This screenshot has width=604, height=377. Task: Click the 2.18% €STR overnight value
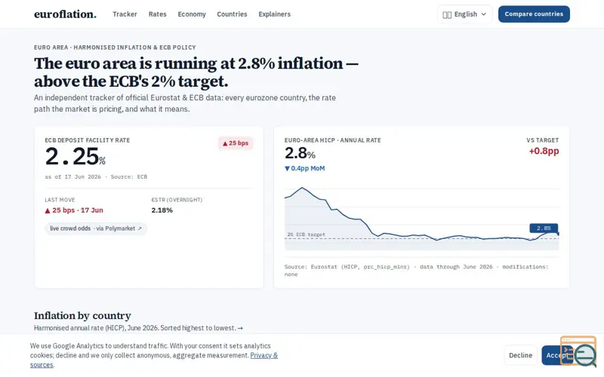(x=162, y=210)
